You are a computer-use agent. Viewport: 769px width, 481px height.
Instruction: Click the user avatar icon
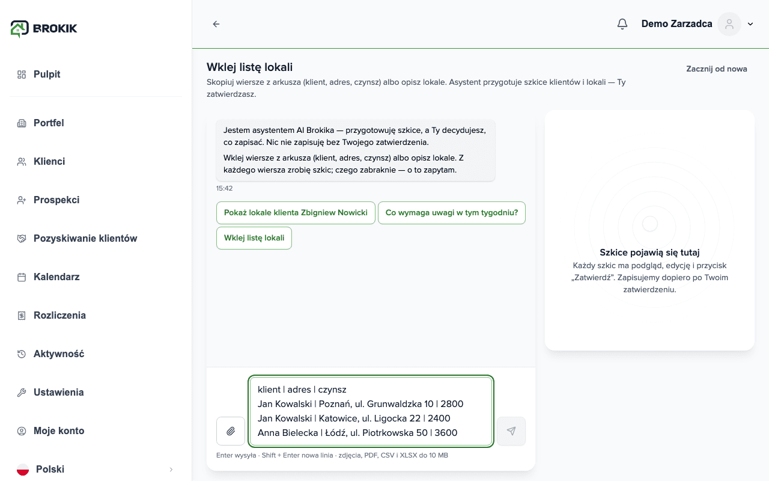(x=729, y=24)
